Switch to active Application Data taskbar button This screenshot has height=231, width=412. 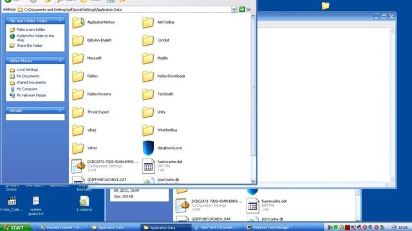166,228
